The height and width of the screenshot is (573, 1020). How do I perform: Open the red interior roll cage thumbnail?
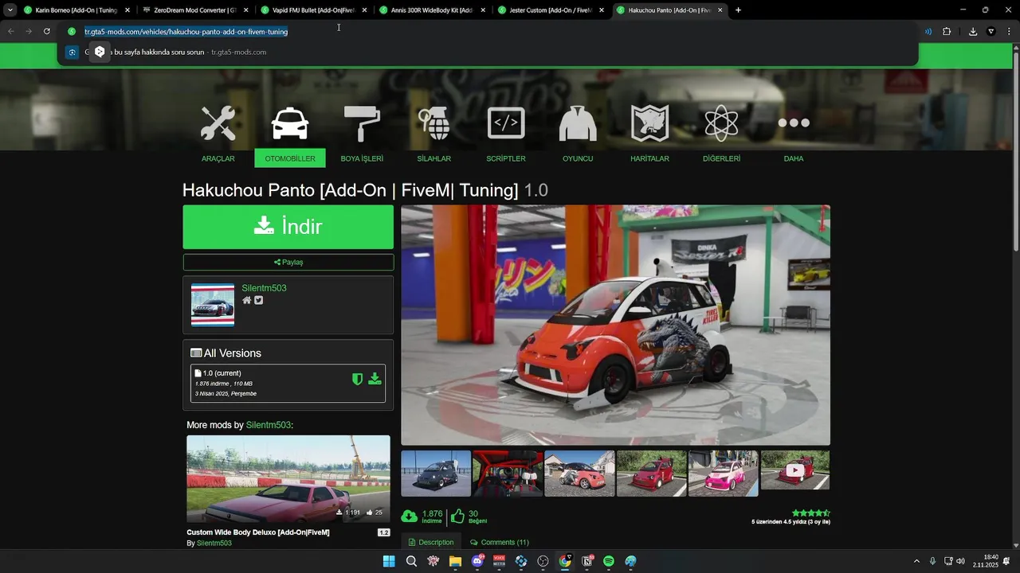point(508,474)
